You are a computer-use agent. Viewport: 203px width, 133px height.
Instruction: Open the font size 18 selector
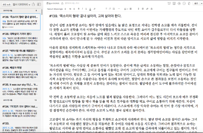(72, 9)
